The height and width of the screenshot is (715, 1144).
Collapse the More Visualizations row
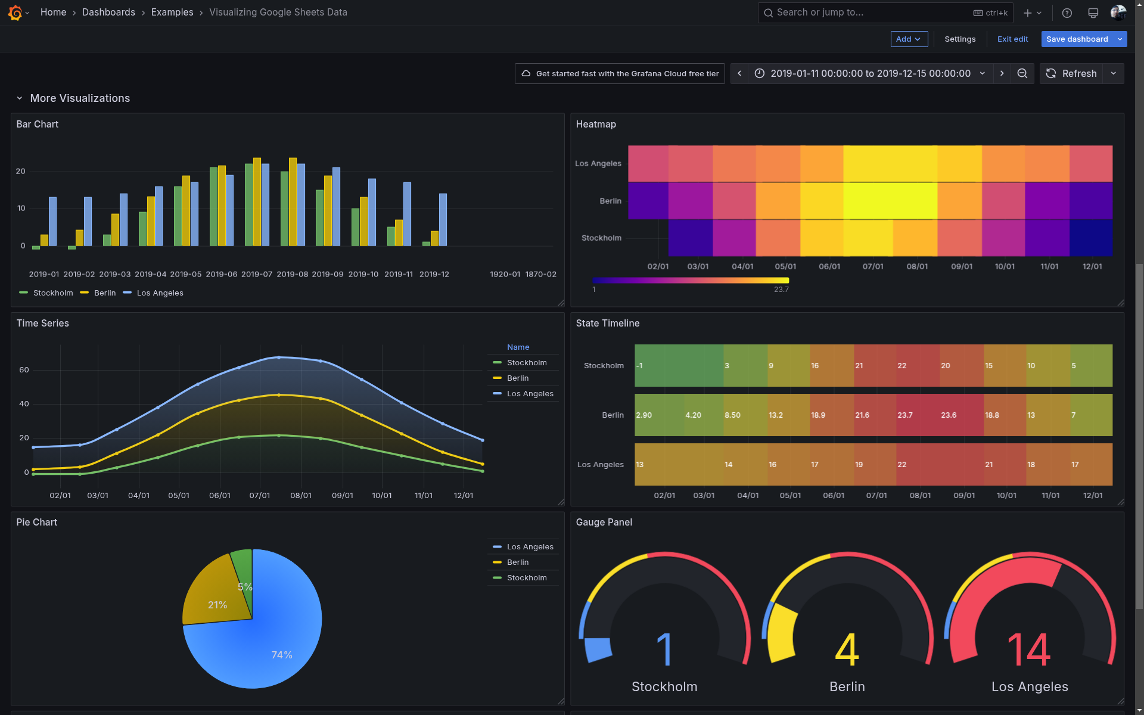20,98
